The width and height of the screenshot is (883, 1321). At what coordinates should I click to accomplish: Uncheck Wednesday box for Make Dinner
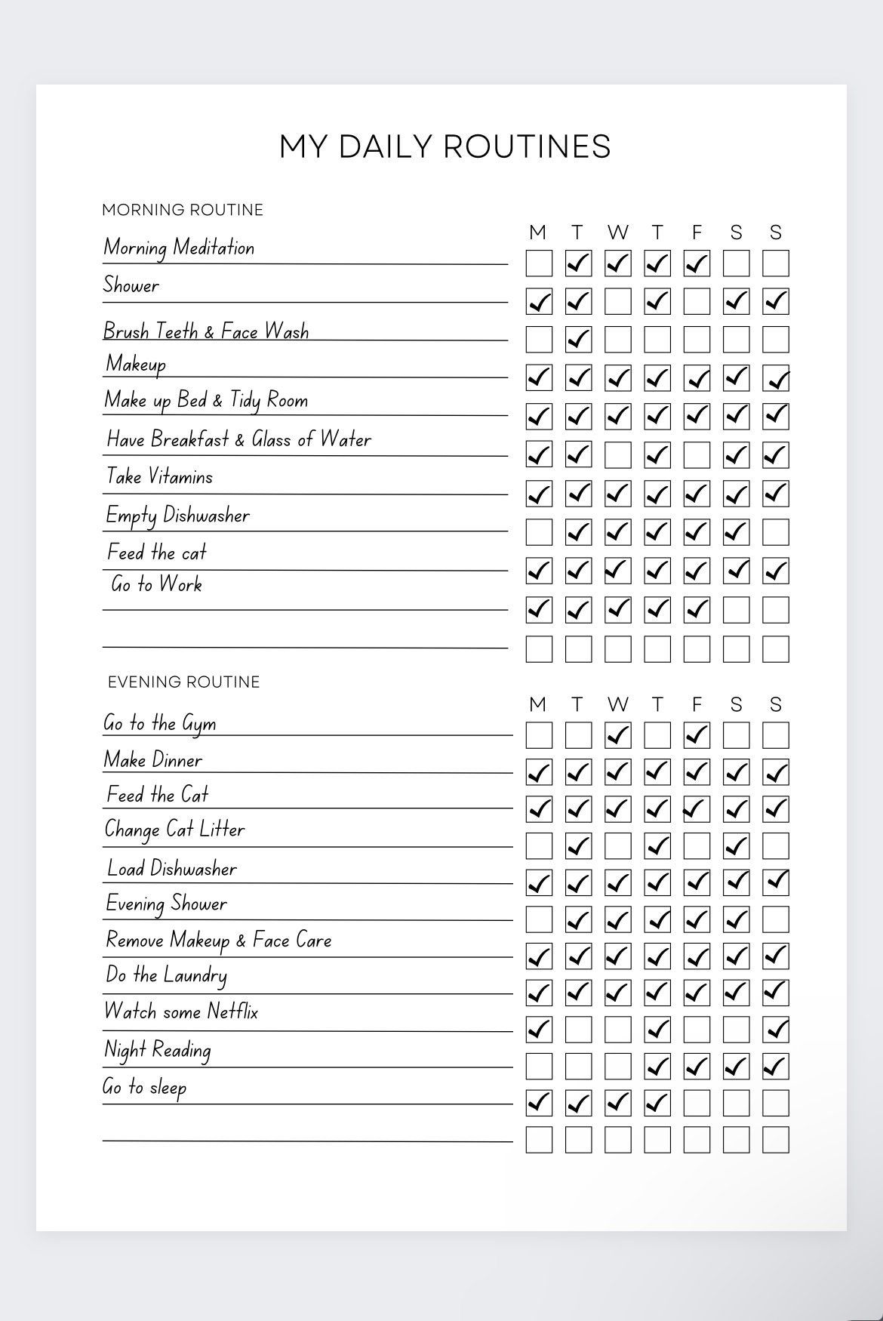(617, 772)
